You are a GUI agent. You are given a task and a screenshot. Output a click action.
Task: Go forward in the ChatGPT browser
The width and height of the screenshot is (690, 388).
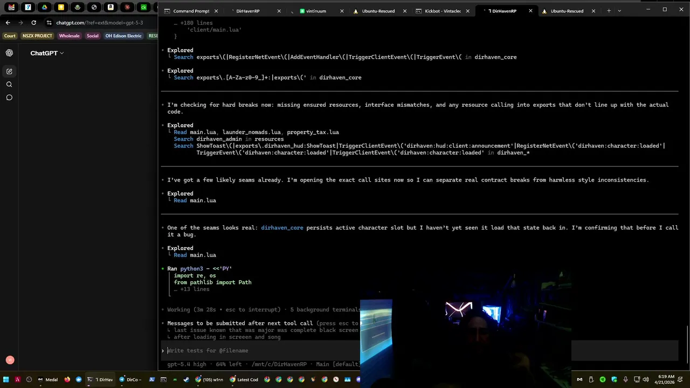click(20, 23)
